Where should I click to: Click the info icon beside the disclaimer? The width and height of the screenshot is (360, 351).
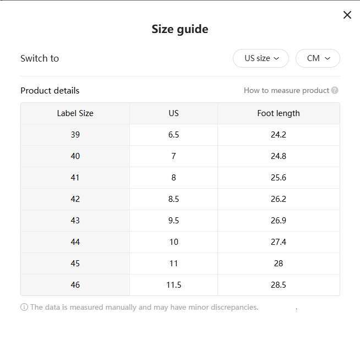click(24, 307)
